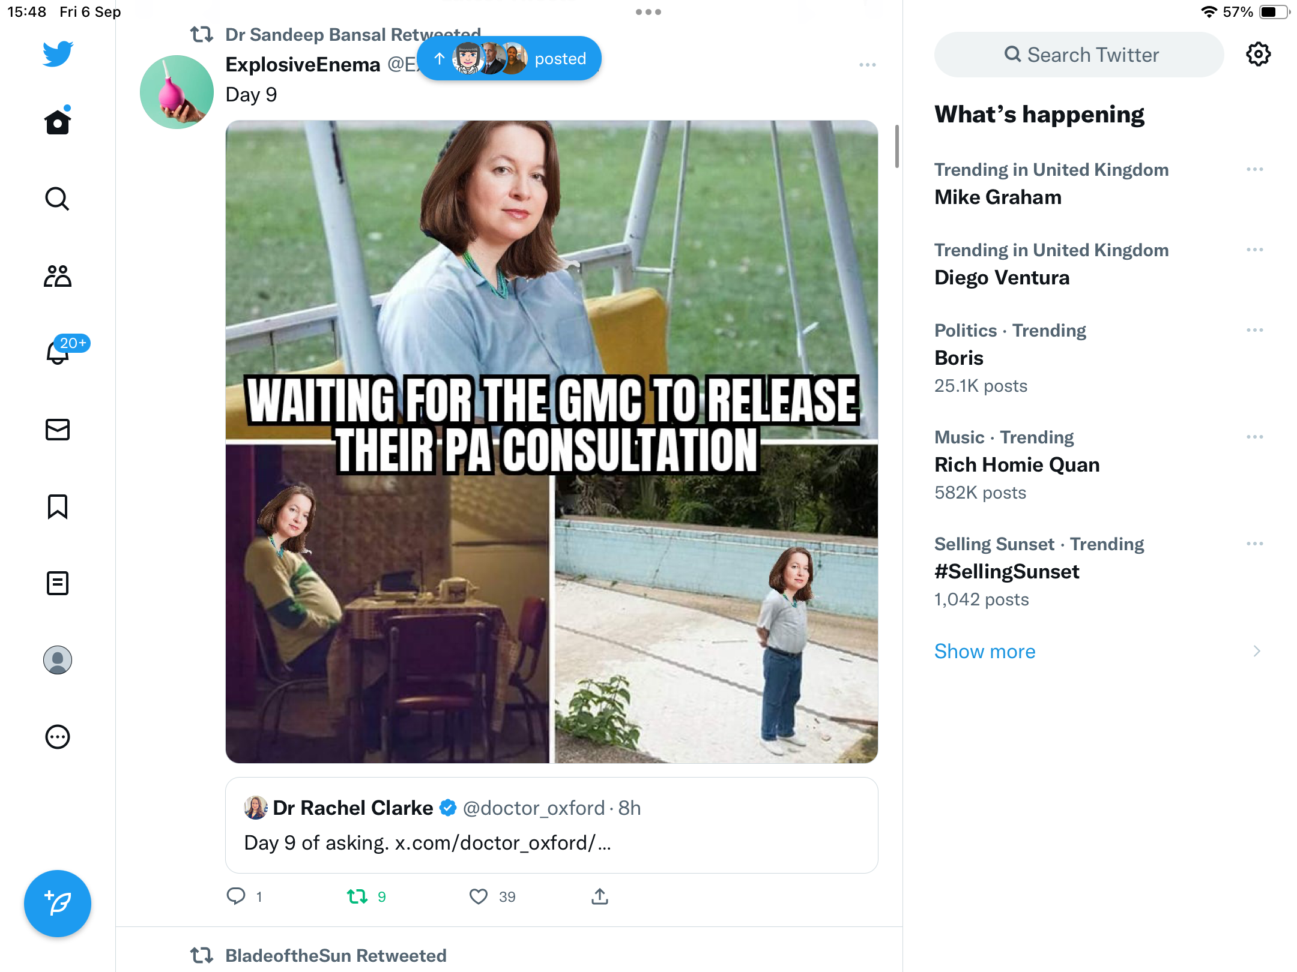Undo retweet on the Day 9 tweet
This screenshot has width=1297, height=972.
[x=357, y=896]
